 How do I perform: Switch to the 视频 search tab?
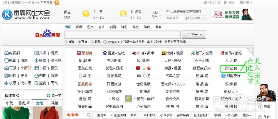pyautogui.click(x=79, y=27)
